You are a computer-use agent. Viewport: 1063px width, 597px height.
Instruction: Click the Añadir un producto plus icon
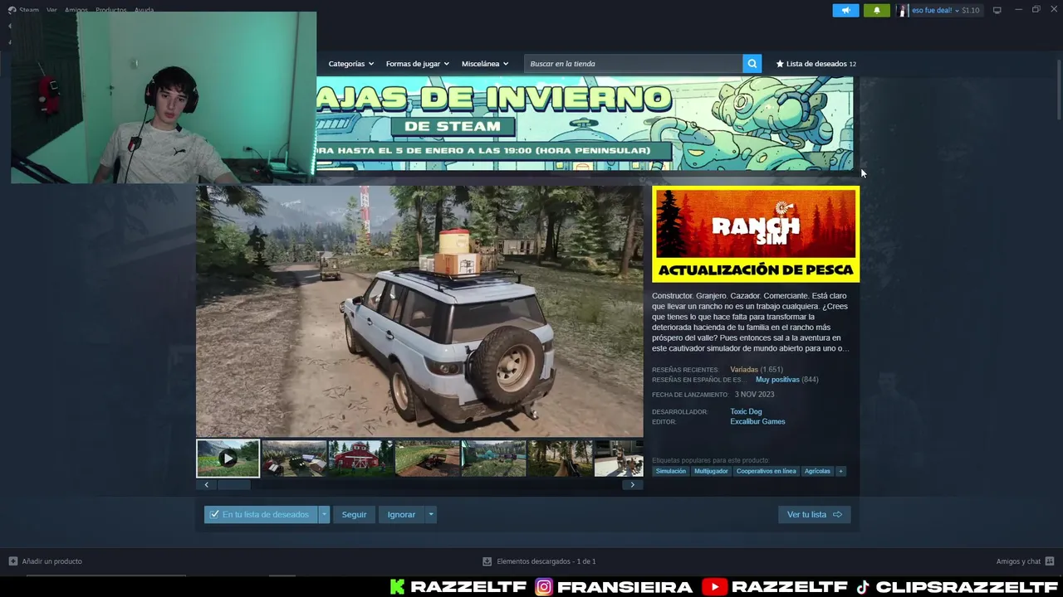click(x=12, y=561)
